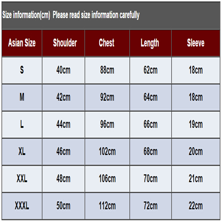Select the 66cm length cell
Screen dimensions: 222x222
150,125
